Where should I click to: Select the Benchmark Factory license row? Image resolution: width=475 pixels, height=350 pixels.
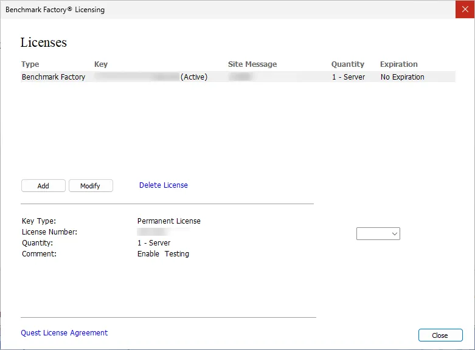(238, 77)
